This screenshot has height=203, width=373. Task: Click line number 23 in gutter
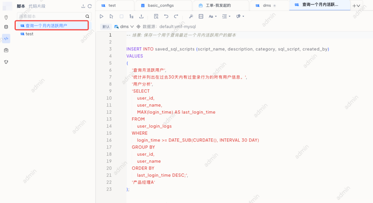(109, 189)
